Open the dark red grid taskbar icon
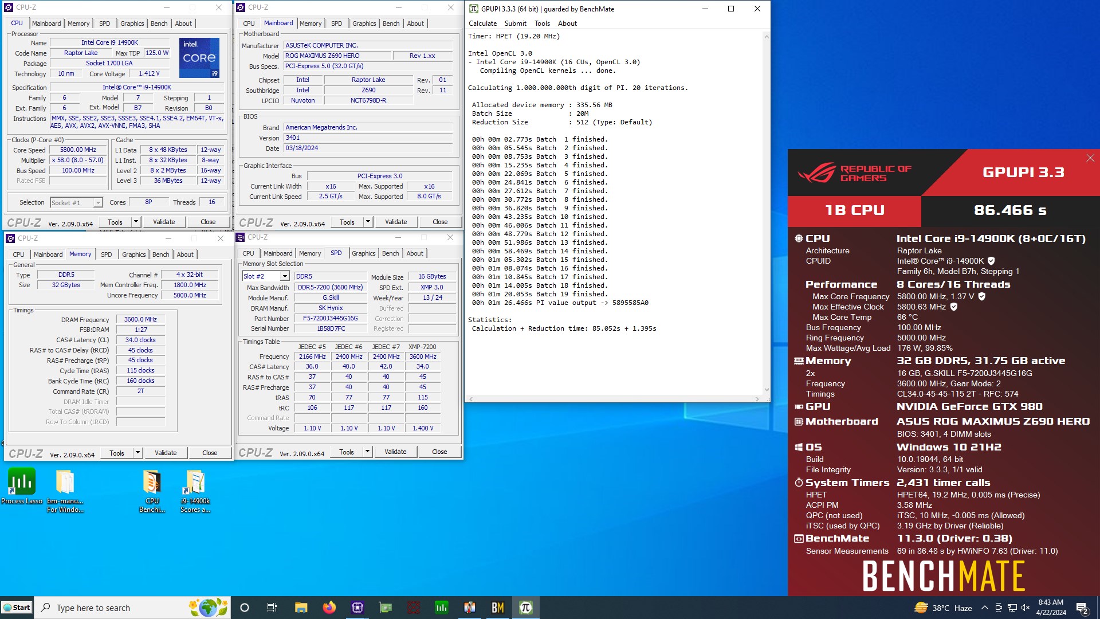Viewport: 1100px width, 619px height. coord(413,608)
